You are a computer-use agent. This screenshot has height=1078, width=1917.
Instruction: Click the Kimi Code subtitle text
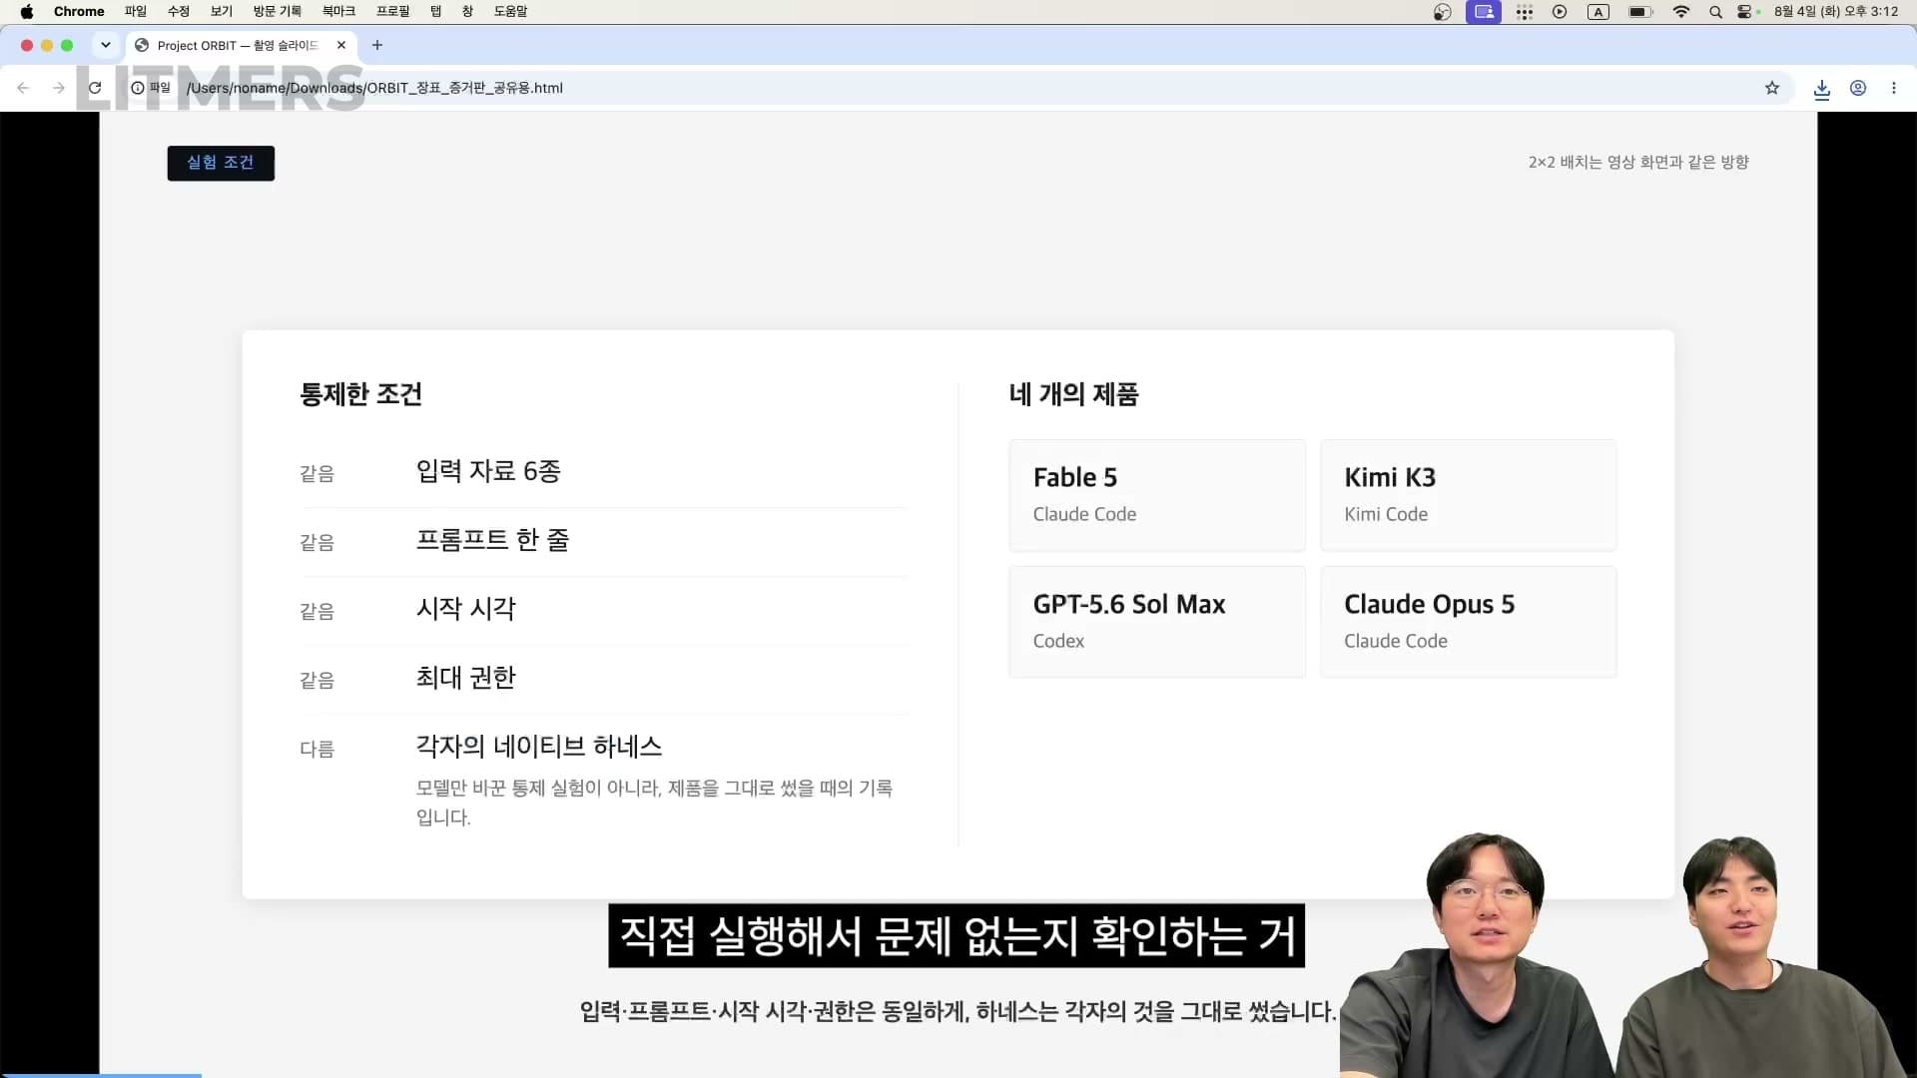1386,514
